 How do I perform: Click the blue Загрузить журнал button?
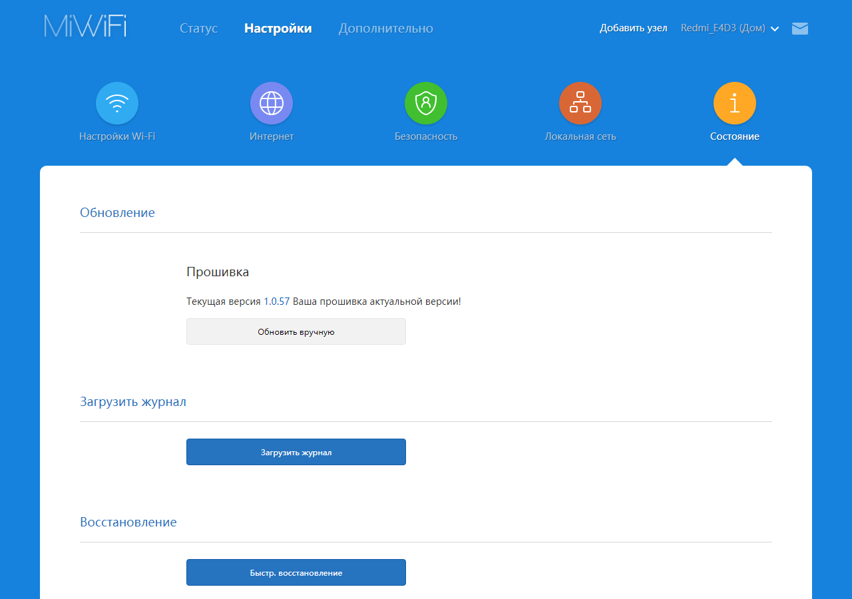pos(296,452)
